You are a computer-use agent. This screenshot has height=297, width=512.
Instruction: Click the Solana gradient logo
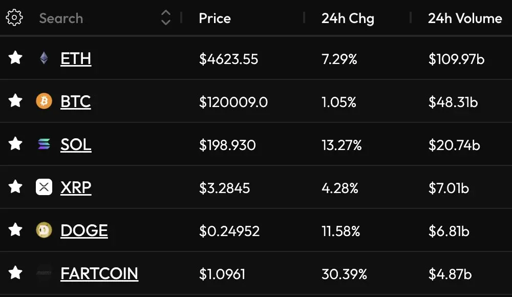44,144
